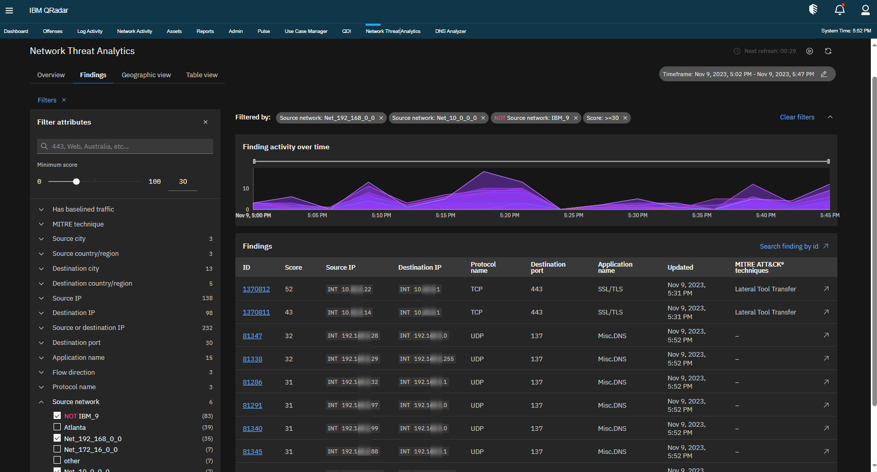Screen dimensions: 877x472
Task: Edit the timeframe with pencil icon
Action: (824, 74)
